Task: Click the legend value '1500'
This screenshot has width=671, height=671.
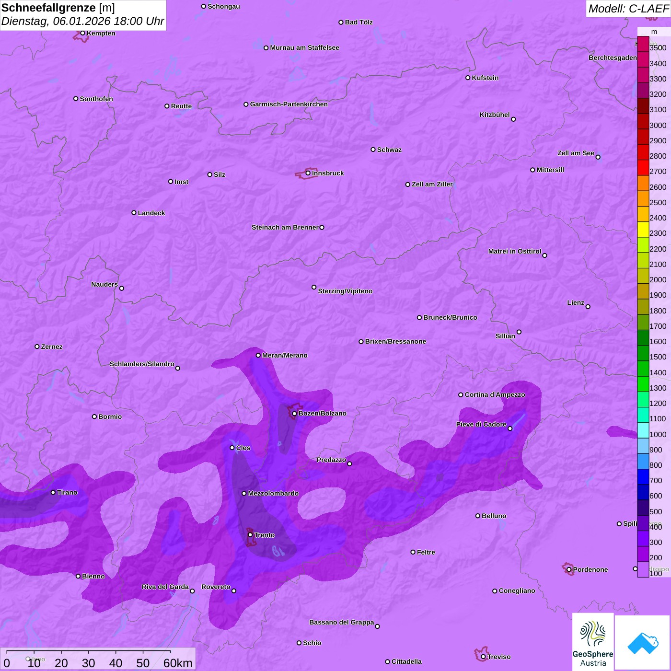Action: click(658, 357)
